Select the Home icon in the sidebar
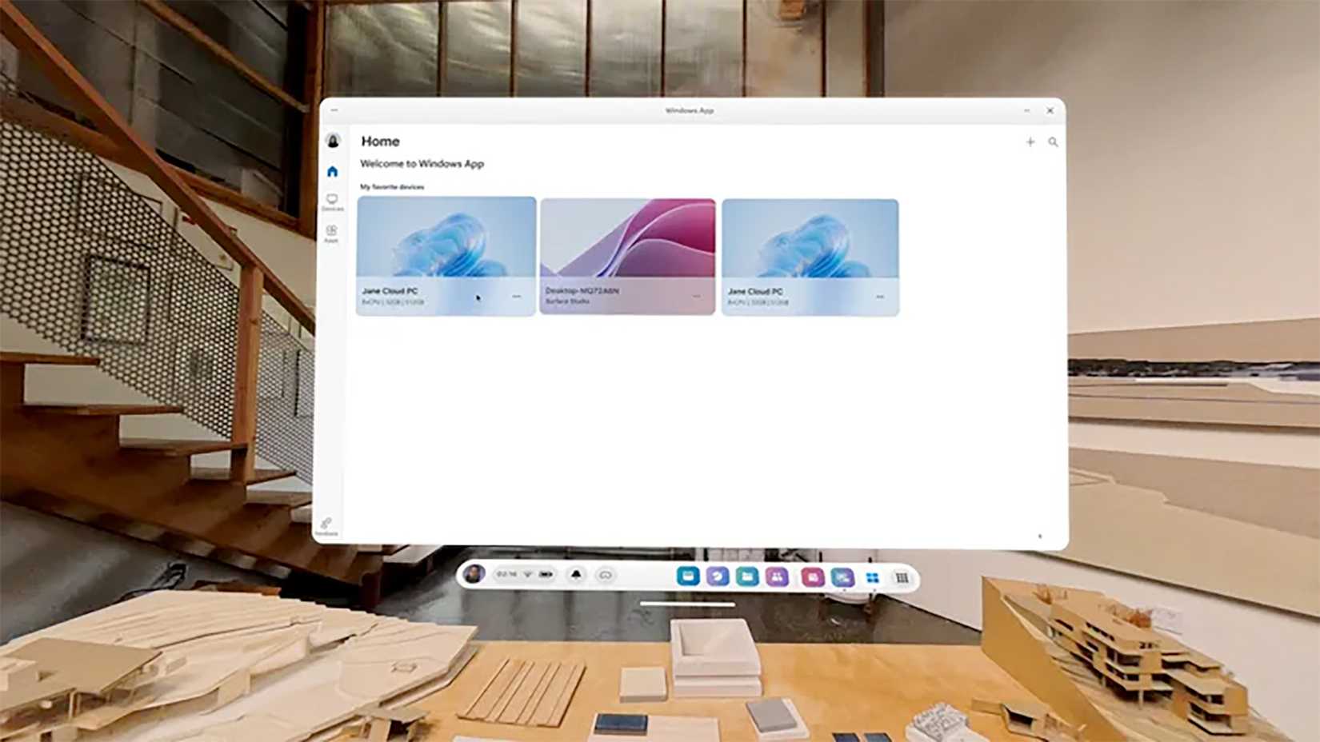Image resolution: width=1320 pixels, height=742 pixels. click(x=332, y=170)
